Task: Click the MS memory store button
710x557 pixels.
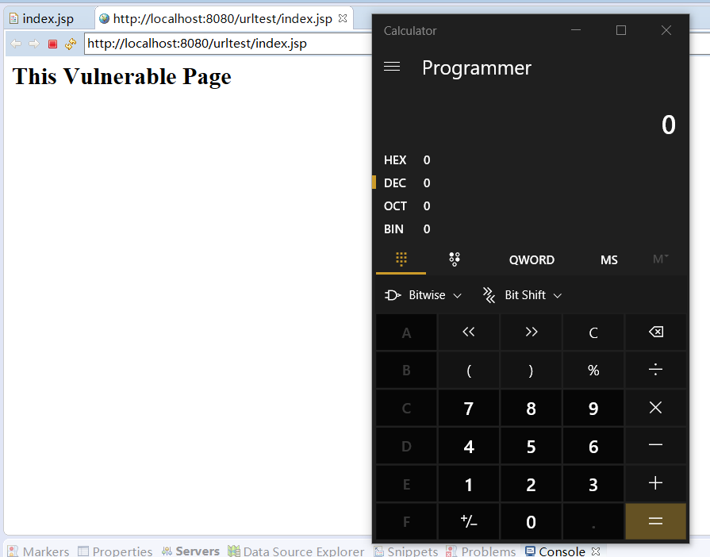Action: (x=608, y=260)
